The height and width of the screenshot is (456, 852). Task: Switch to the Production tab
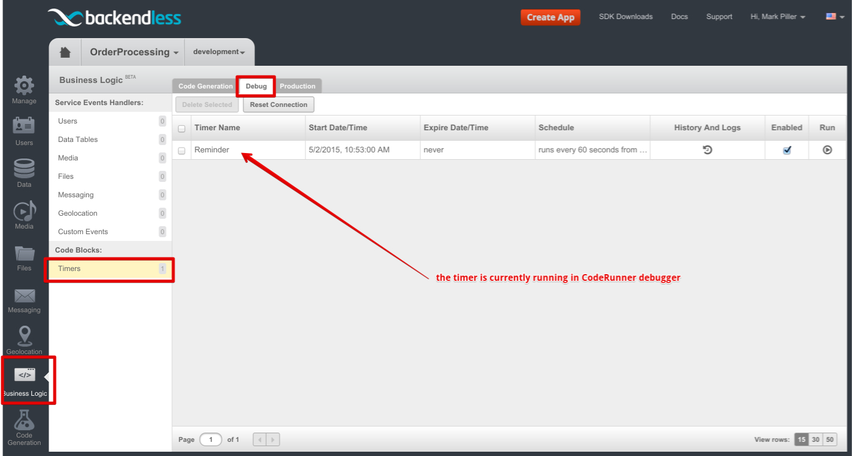[x=297, y=86]
